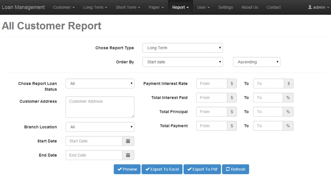Click the Loan Management brand link

click(x=23, y=7)
